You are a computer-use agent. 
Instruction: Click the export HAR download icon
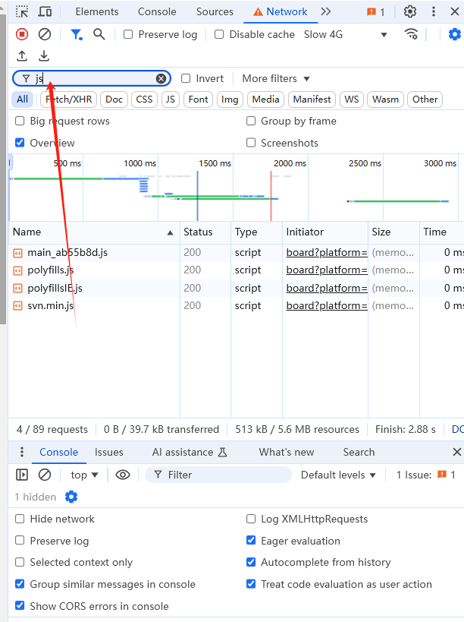tap(44, 56)
